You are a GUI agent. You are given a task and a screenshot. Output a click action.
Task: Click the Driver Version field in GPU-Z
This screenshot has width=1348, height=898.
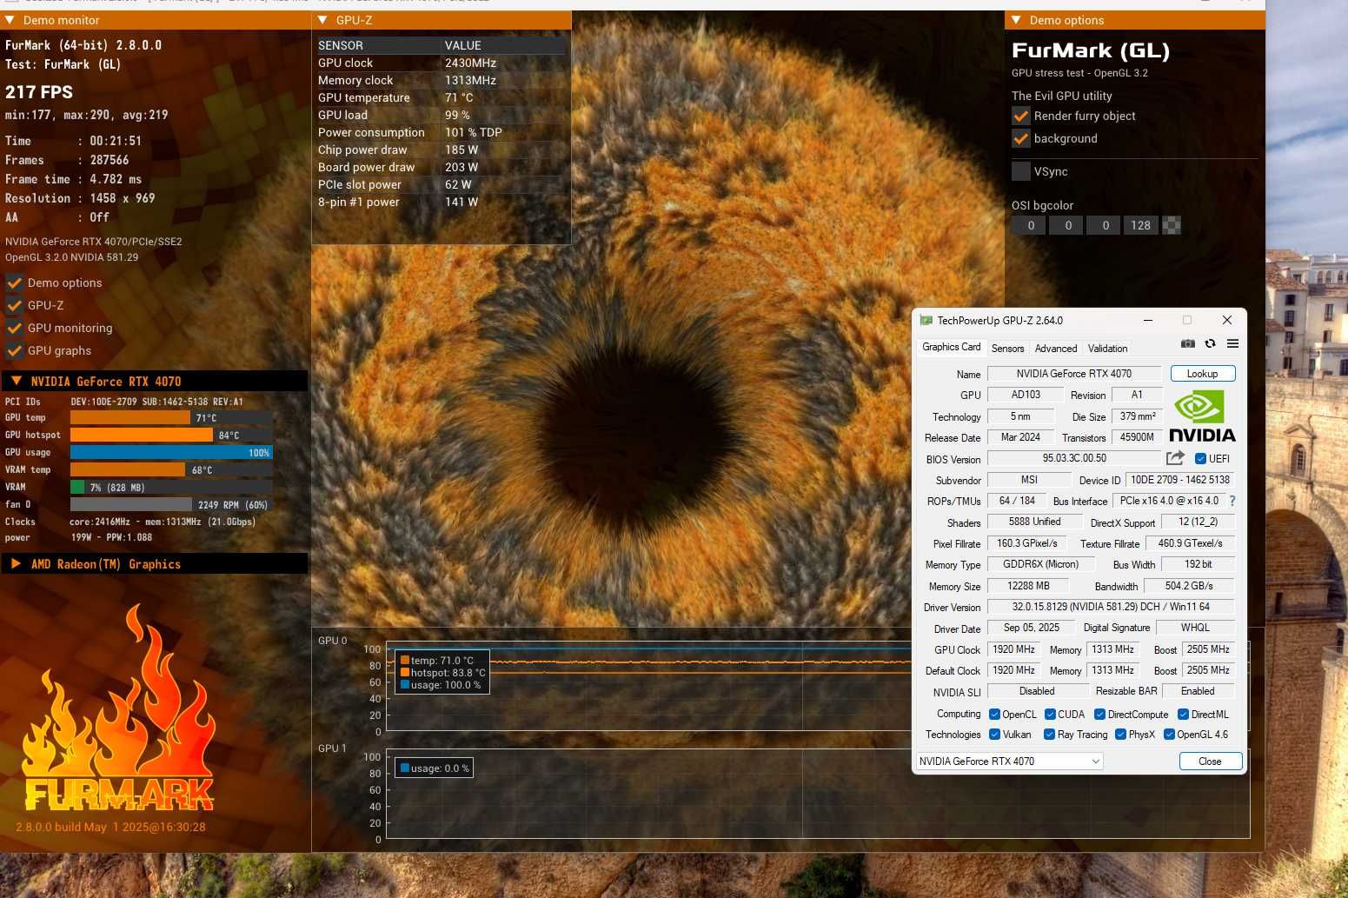[x=1111, y=607]
